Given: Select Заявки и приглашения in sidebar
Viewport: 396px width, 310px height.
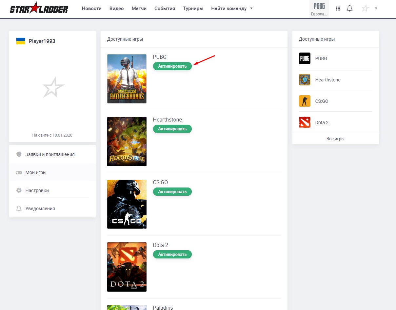Looking at the screenshot, I should pos(50,154).
